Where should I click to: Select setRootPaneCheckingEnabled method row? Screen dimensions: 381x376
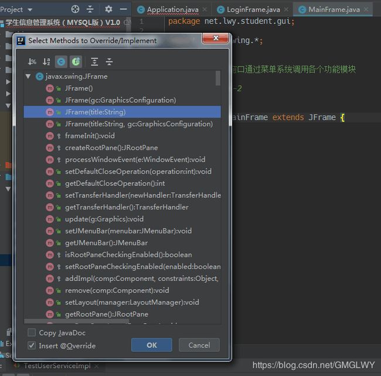tap(123, 267)
